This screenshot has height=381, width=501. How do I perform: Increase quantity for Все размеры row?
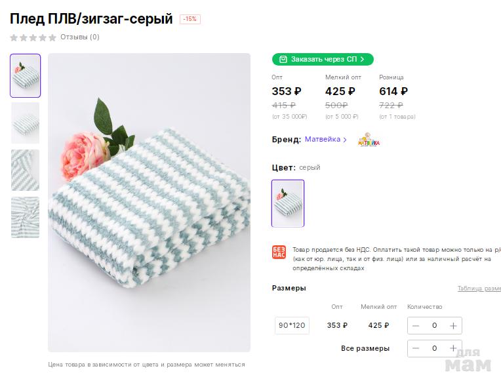pyautogui.click(x=453, y=348)
